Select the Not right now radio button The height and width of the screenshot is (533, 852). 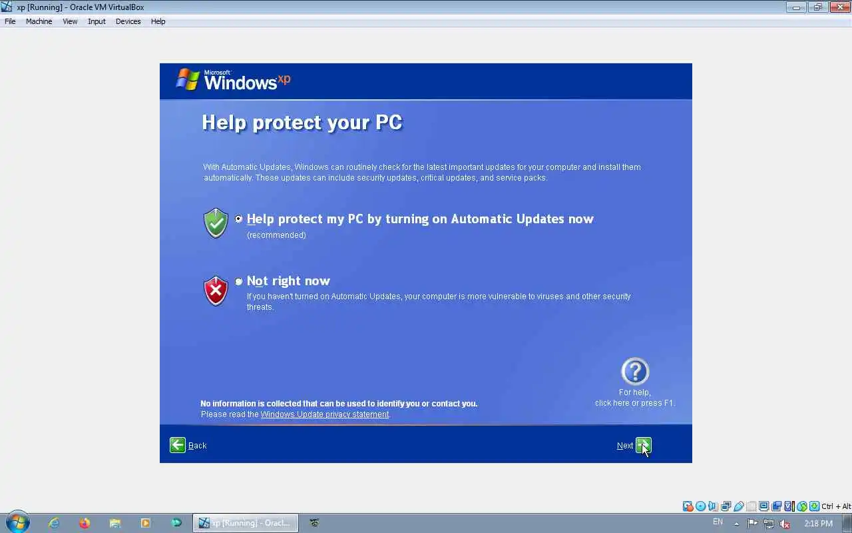[x=239, y=281]
